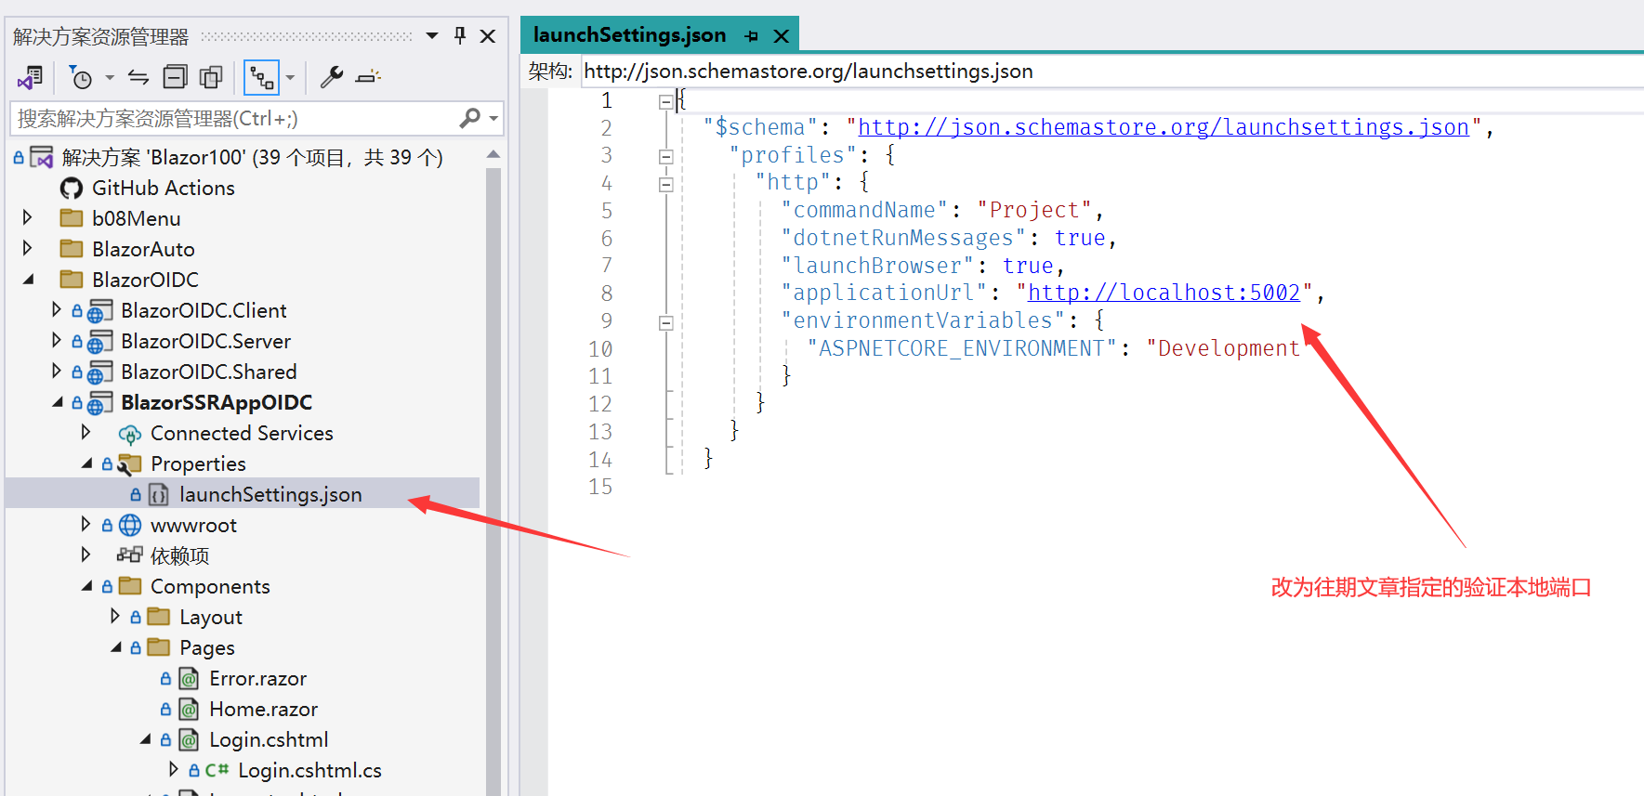Expand the 依赖项 dependencies node
The height and width of the screenshot is (796, 1644).
pyautogui.click(x=85, y=555)
